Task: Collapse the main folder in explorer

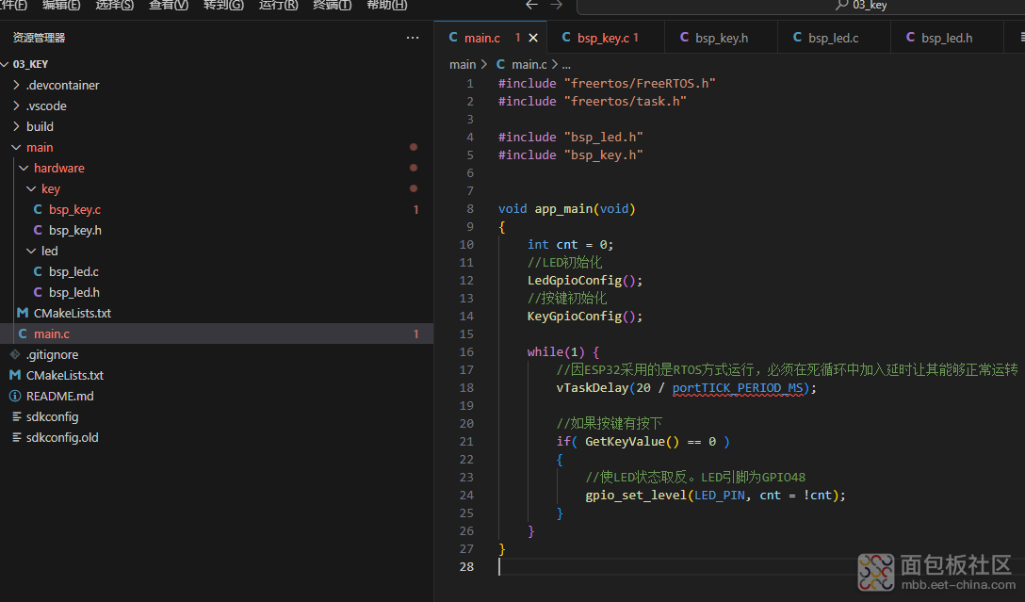Action: (16, 147)
